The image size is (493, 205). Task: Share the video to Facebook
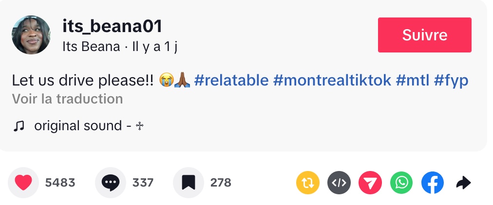[433, 183]
